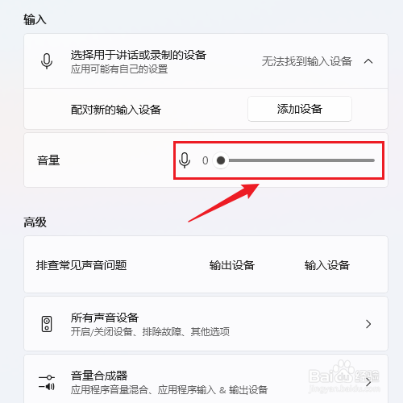Click 选择用于讲话或录制的设备 row title
The width and height of the screenshot is (403, 403).
coord(139,55)
